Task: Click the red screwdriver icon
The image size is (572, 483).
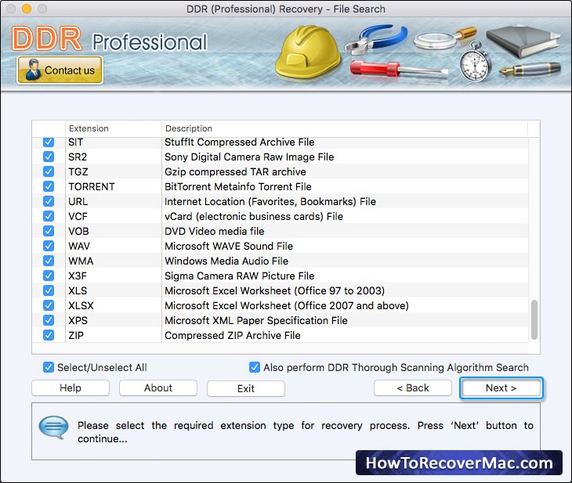Action: click(399, 69)
